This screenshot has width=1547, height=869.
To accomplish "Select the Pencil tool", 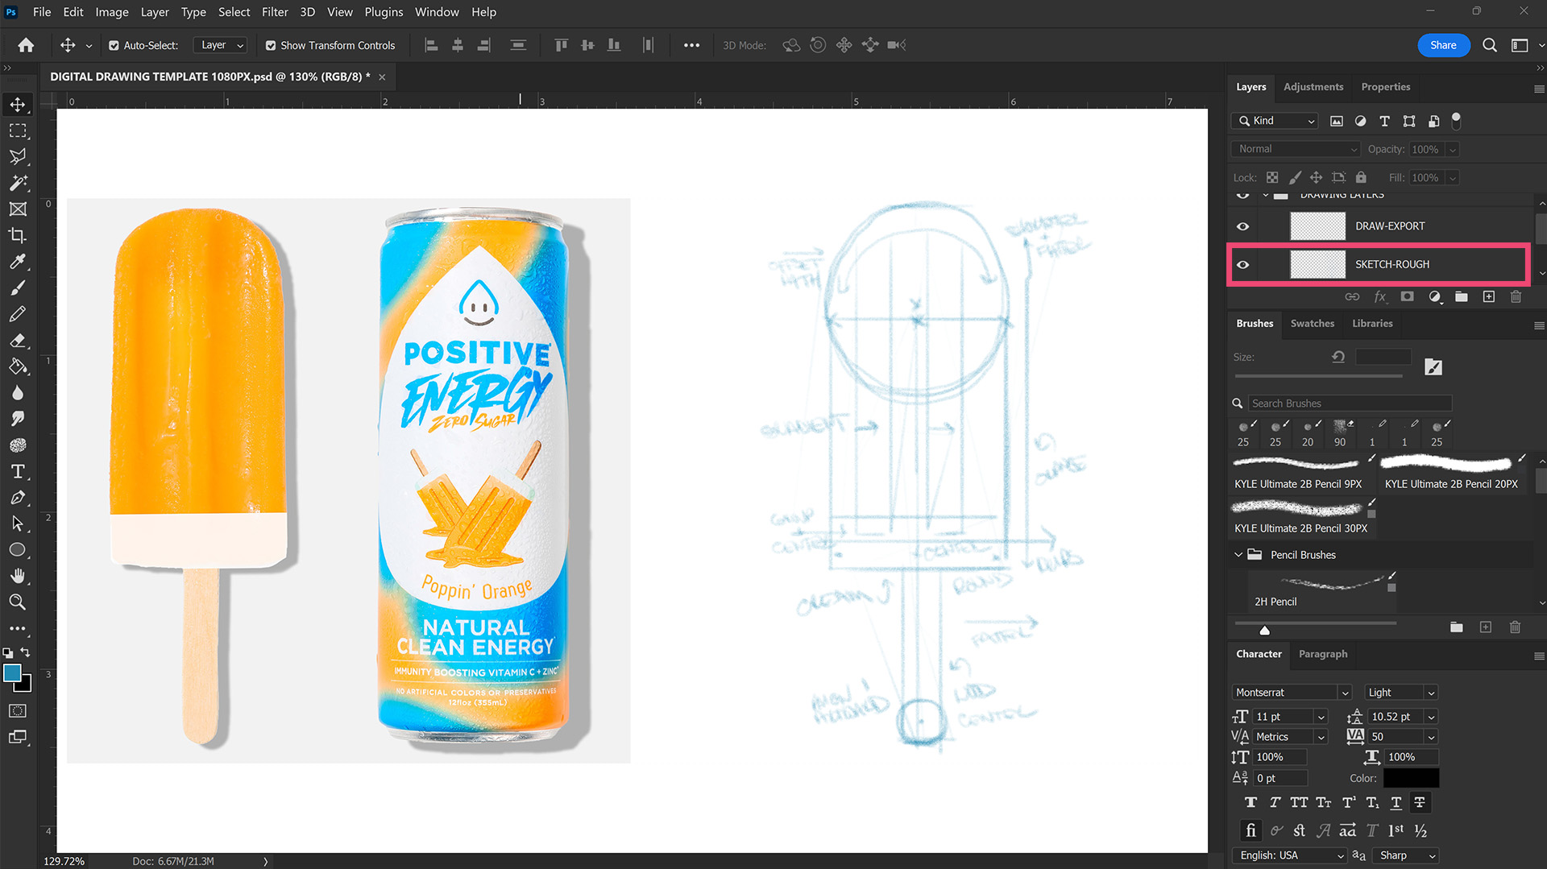I will coord(18,314).
